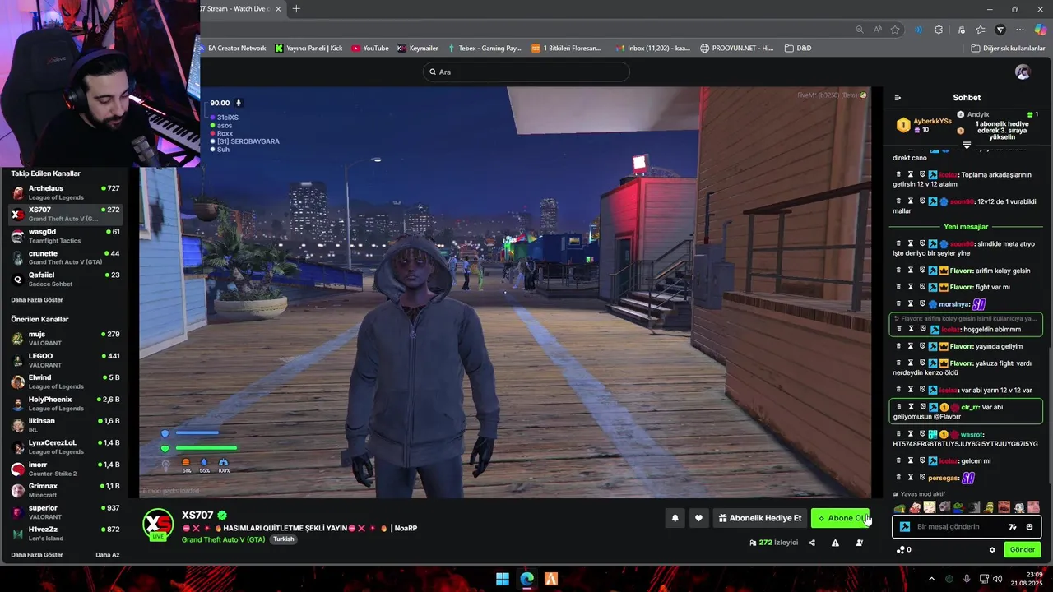Open the music note toolbar icon

tap(960, 30)
